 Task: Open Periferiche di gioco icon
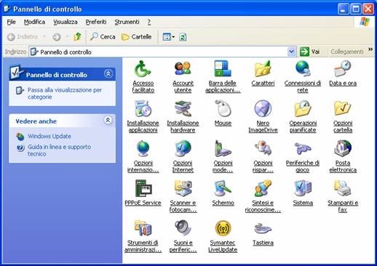(x=303, y=148)
